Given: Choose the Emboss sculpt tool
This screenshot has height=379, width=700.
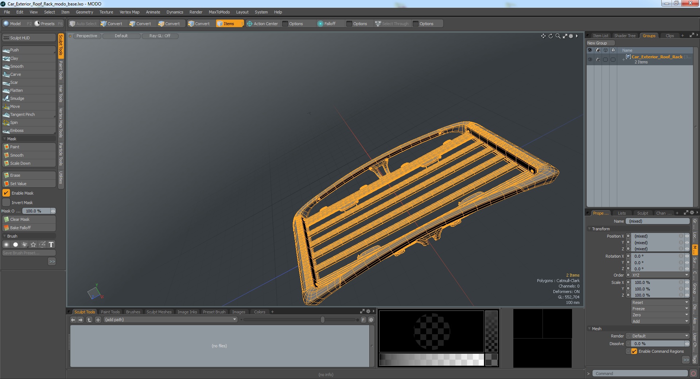Looking at the screenshot, I should [x=29, y=130].
